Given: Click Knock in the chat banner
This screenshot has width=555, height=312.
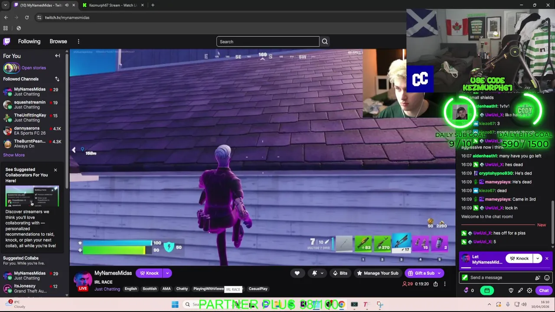Looking at the screenshot, I should click(x=519, y=259).
